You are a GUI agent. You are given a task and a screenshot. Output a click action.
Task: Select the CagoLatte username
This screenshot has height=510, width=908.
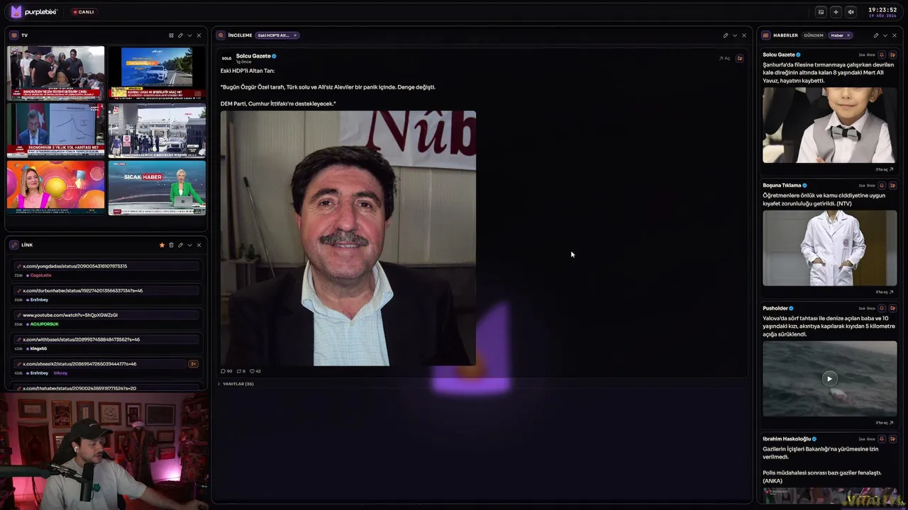click(40, 276)
